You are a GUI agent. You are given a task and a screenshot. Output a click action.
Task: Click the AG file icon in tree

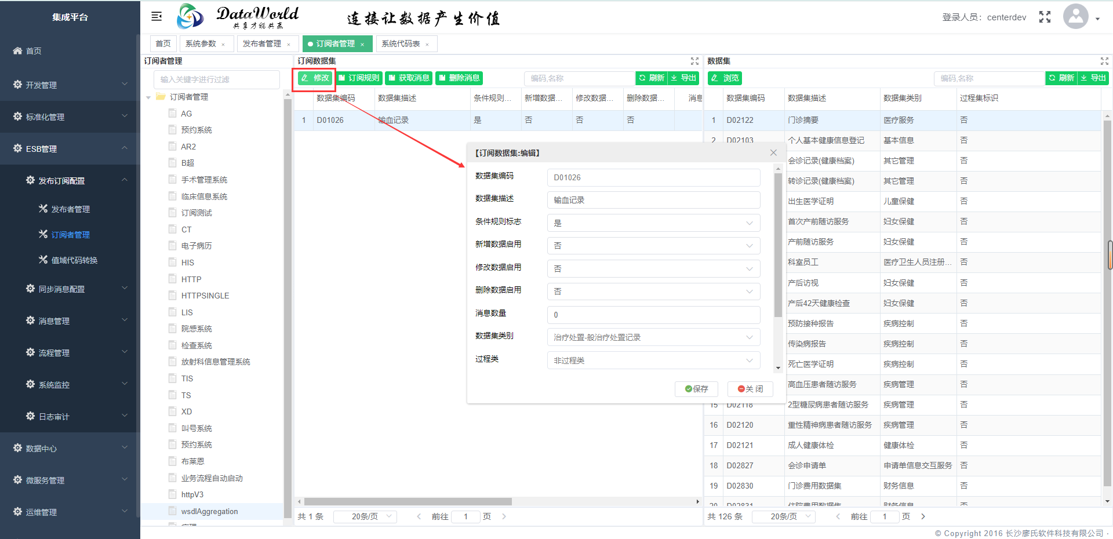point(172,113)
